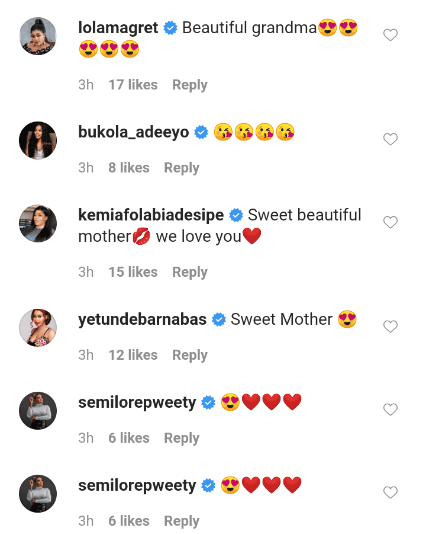This screenshot has height=534, width=426.
Task: Tap semilorepweety's avatar image
Action: [x=37, y=411]
